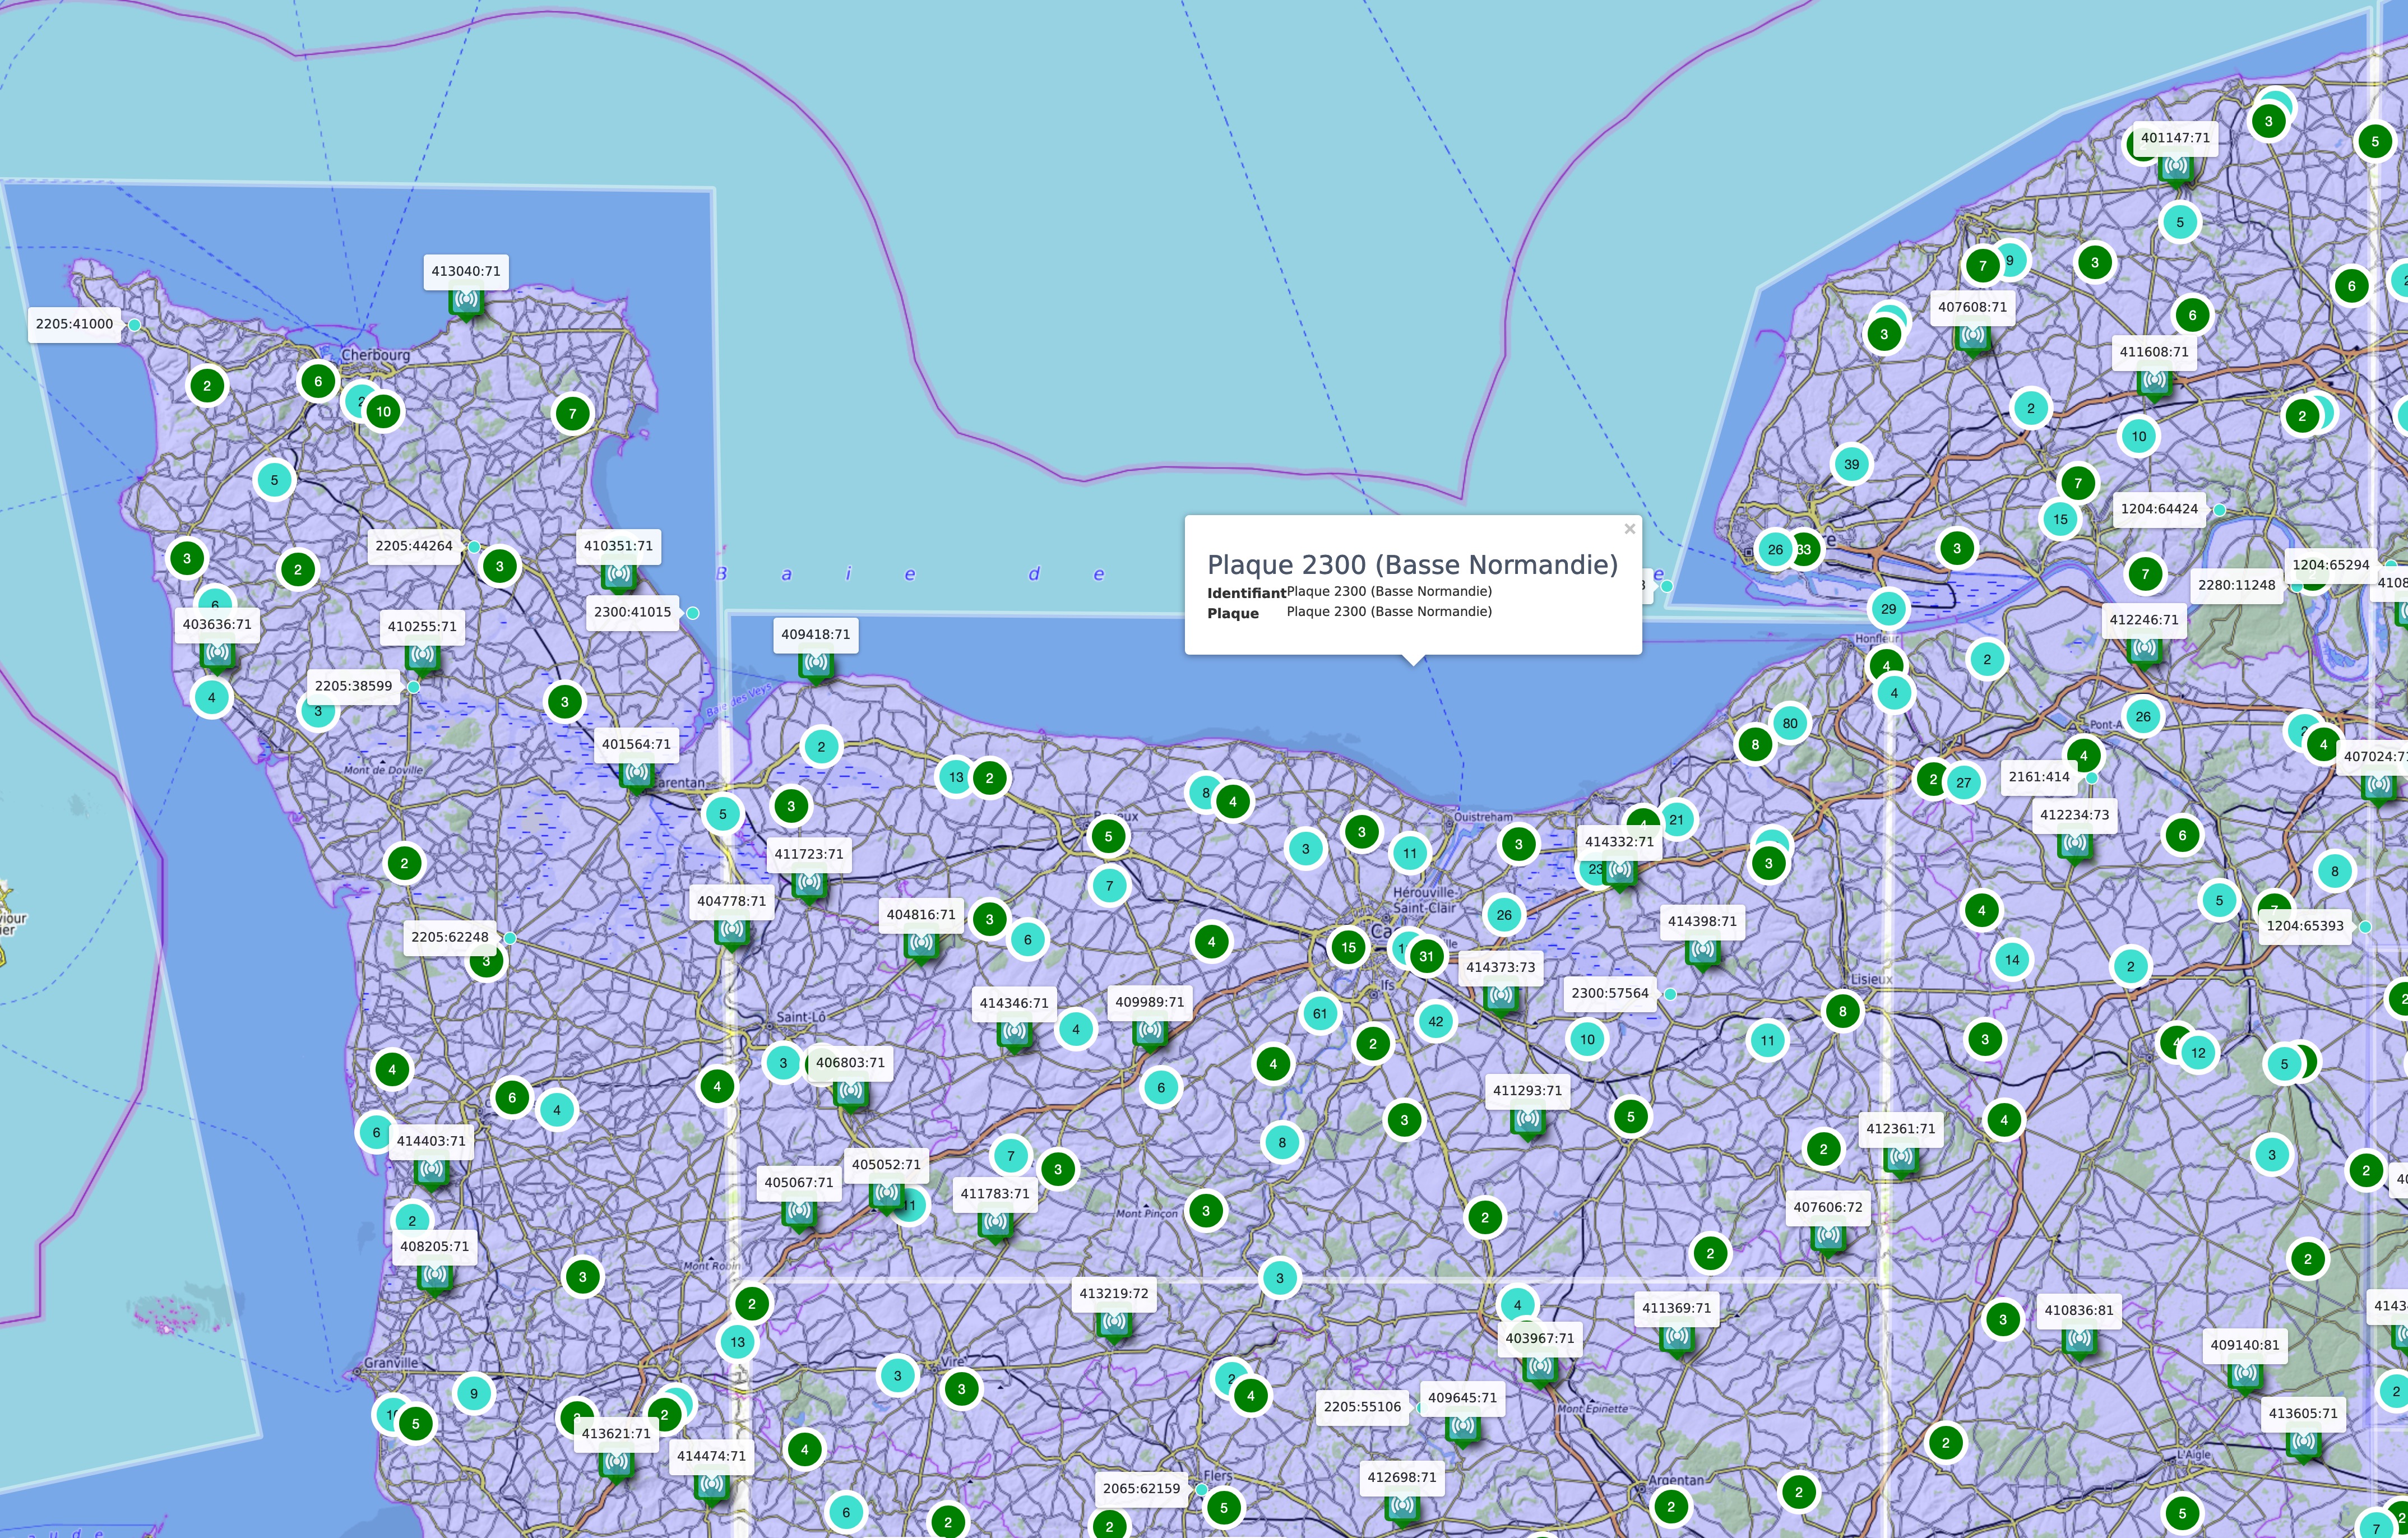Open antenna marker 401564:71 near Carentan
Screen dimensions: 2408x1538
coord(636,774)
